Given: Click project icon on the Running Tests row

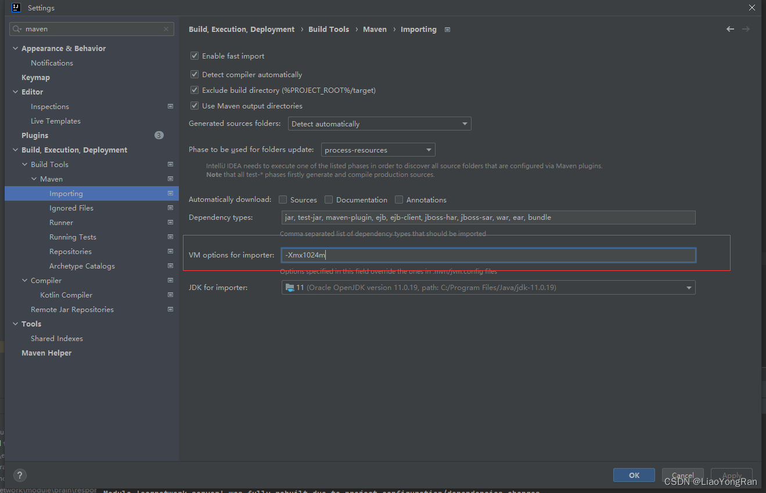Looking at the screenshot, I should coord(170,237).
